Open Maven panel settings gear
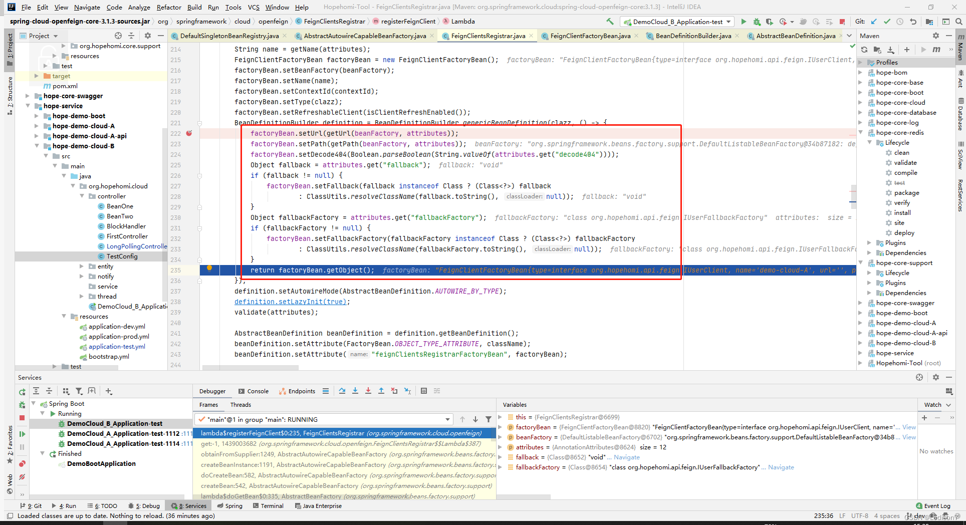This screenshot has height=525, width=966. (x=935, y=36)
